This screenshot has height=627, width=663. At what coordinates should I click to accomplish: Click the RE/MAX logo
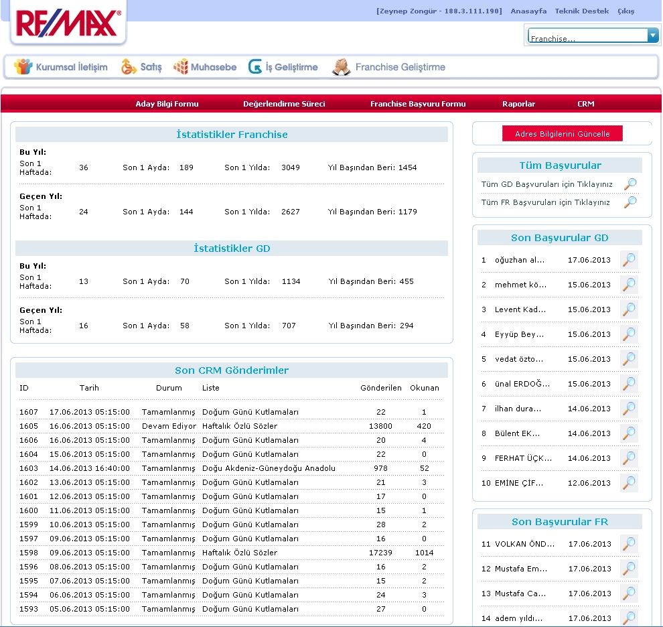[x=68, y=23]
